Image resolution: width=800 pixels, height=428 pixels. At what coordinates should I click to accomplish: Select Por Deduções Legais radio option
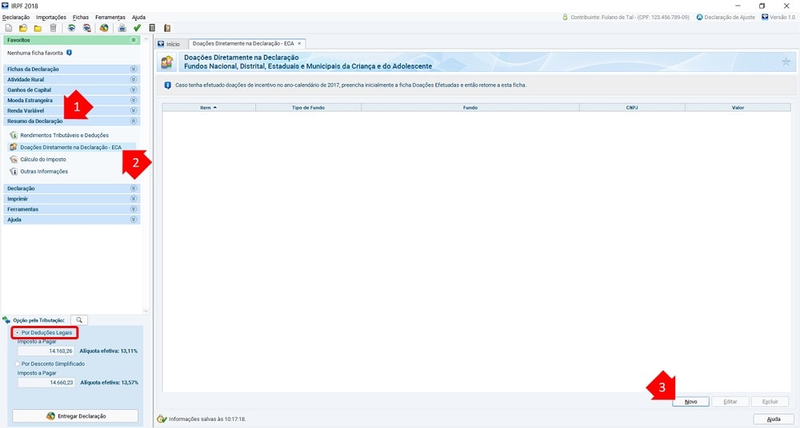[x=18, y=332]
